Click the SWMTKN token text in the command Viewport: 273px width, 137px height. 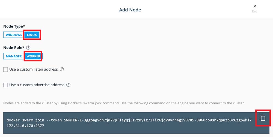pos(158,120)
